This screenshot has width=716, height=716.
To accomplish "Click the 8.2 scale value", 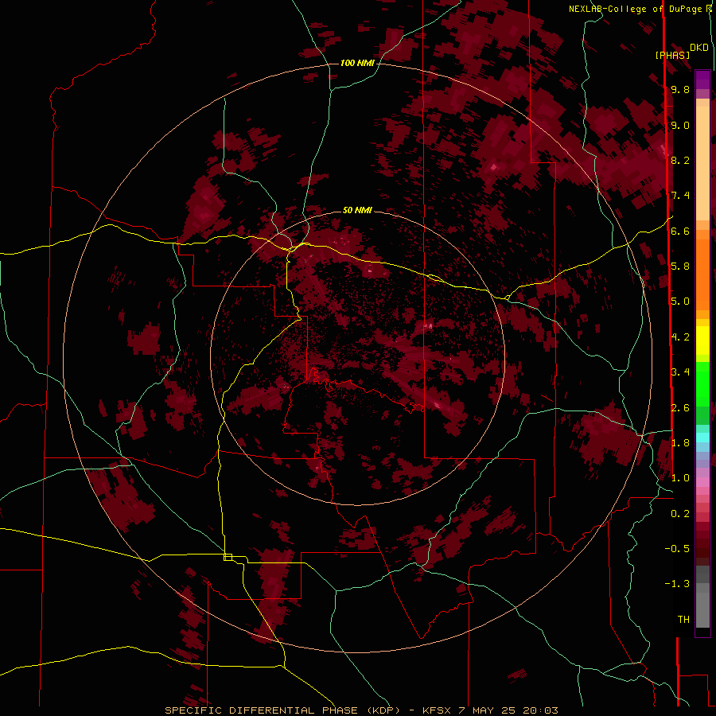I will click(680, 160).
